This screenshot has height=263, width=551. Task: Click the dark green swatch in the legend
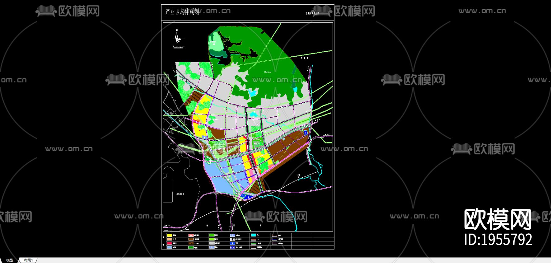click(191, 247)
